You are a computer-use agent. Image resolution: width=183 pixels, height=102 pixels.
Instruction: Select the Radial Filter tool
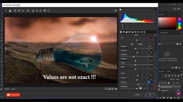point(49,11)
